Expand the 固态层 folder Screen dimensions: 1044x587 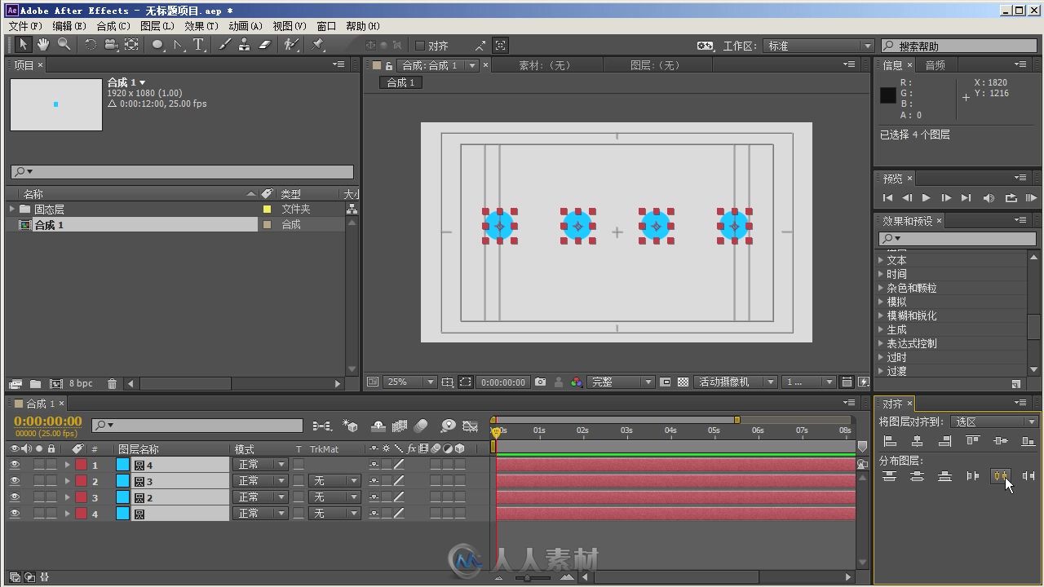coord(12,210)
